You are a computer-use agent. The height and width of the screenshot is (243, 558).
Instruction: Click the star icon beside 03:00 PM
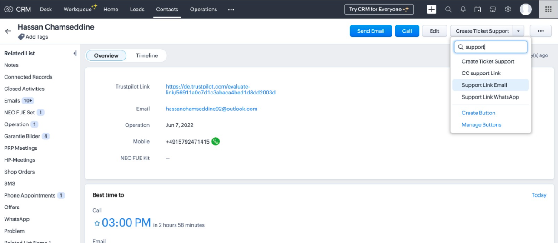pyautogui.click(x=96, y=223)
